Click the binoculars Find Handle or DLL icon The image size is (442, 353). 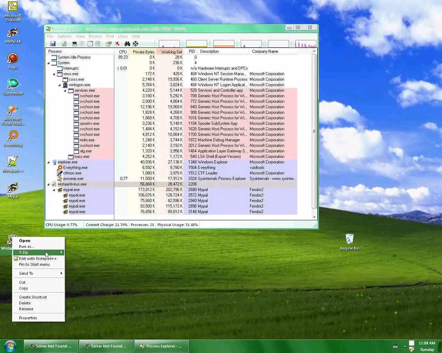point(127,44)
